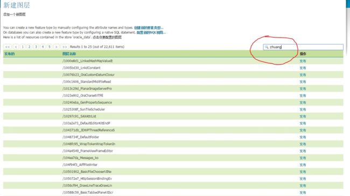The height and width of the screenshot is (196, 350).
Task: Publish layer /103a2e73_DefaultEditorKitEndP
Action: coord(303,123)
